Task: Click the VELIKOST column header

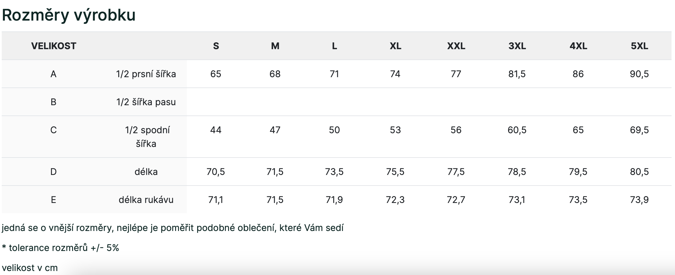Action: 54,46
